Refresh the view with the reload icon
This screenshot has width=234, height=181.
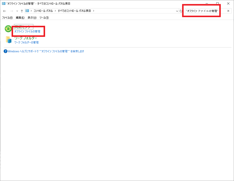pyautogui.click(x=181, y=11)
